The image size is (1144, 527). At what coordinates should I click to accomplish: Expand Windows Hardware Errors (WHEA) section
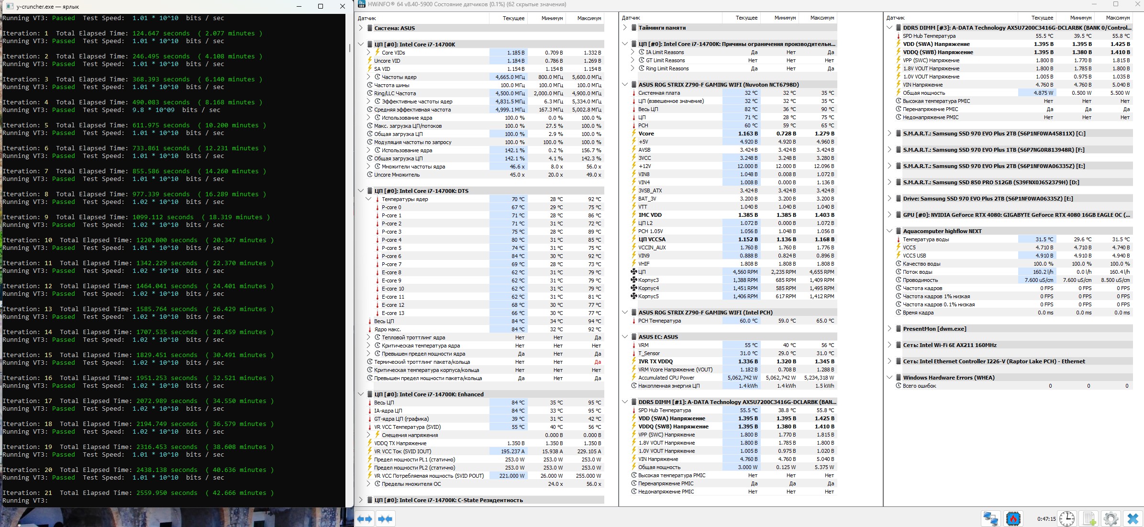click(x=889, y=378)
